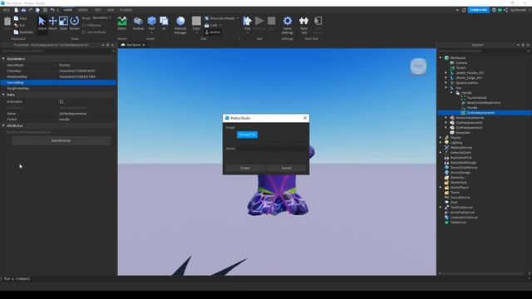
Task: Switch to the VIEW ribbon tab
Action: [x=111, y=10]
